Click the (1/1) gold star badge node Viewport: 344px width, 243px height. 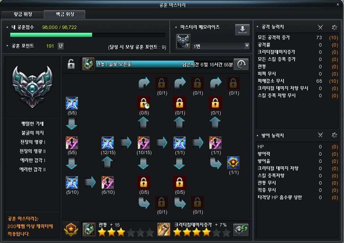[233, 163]
